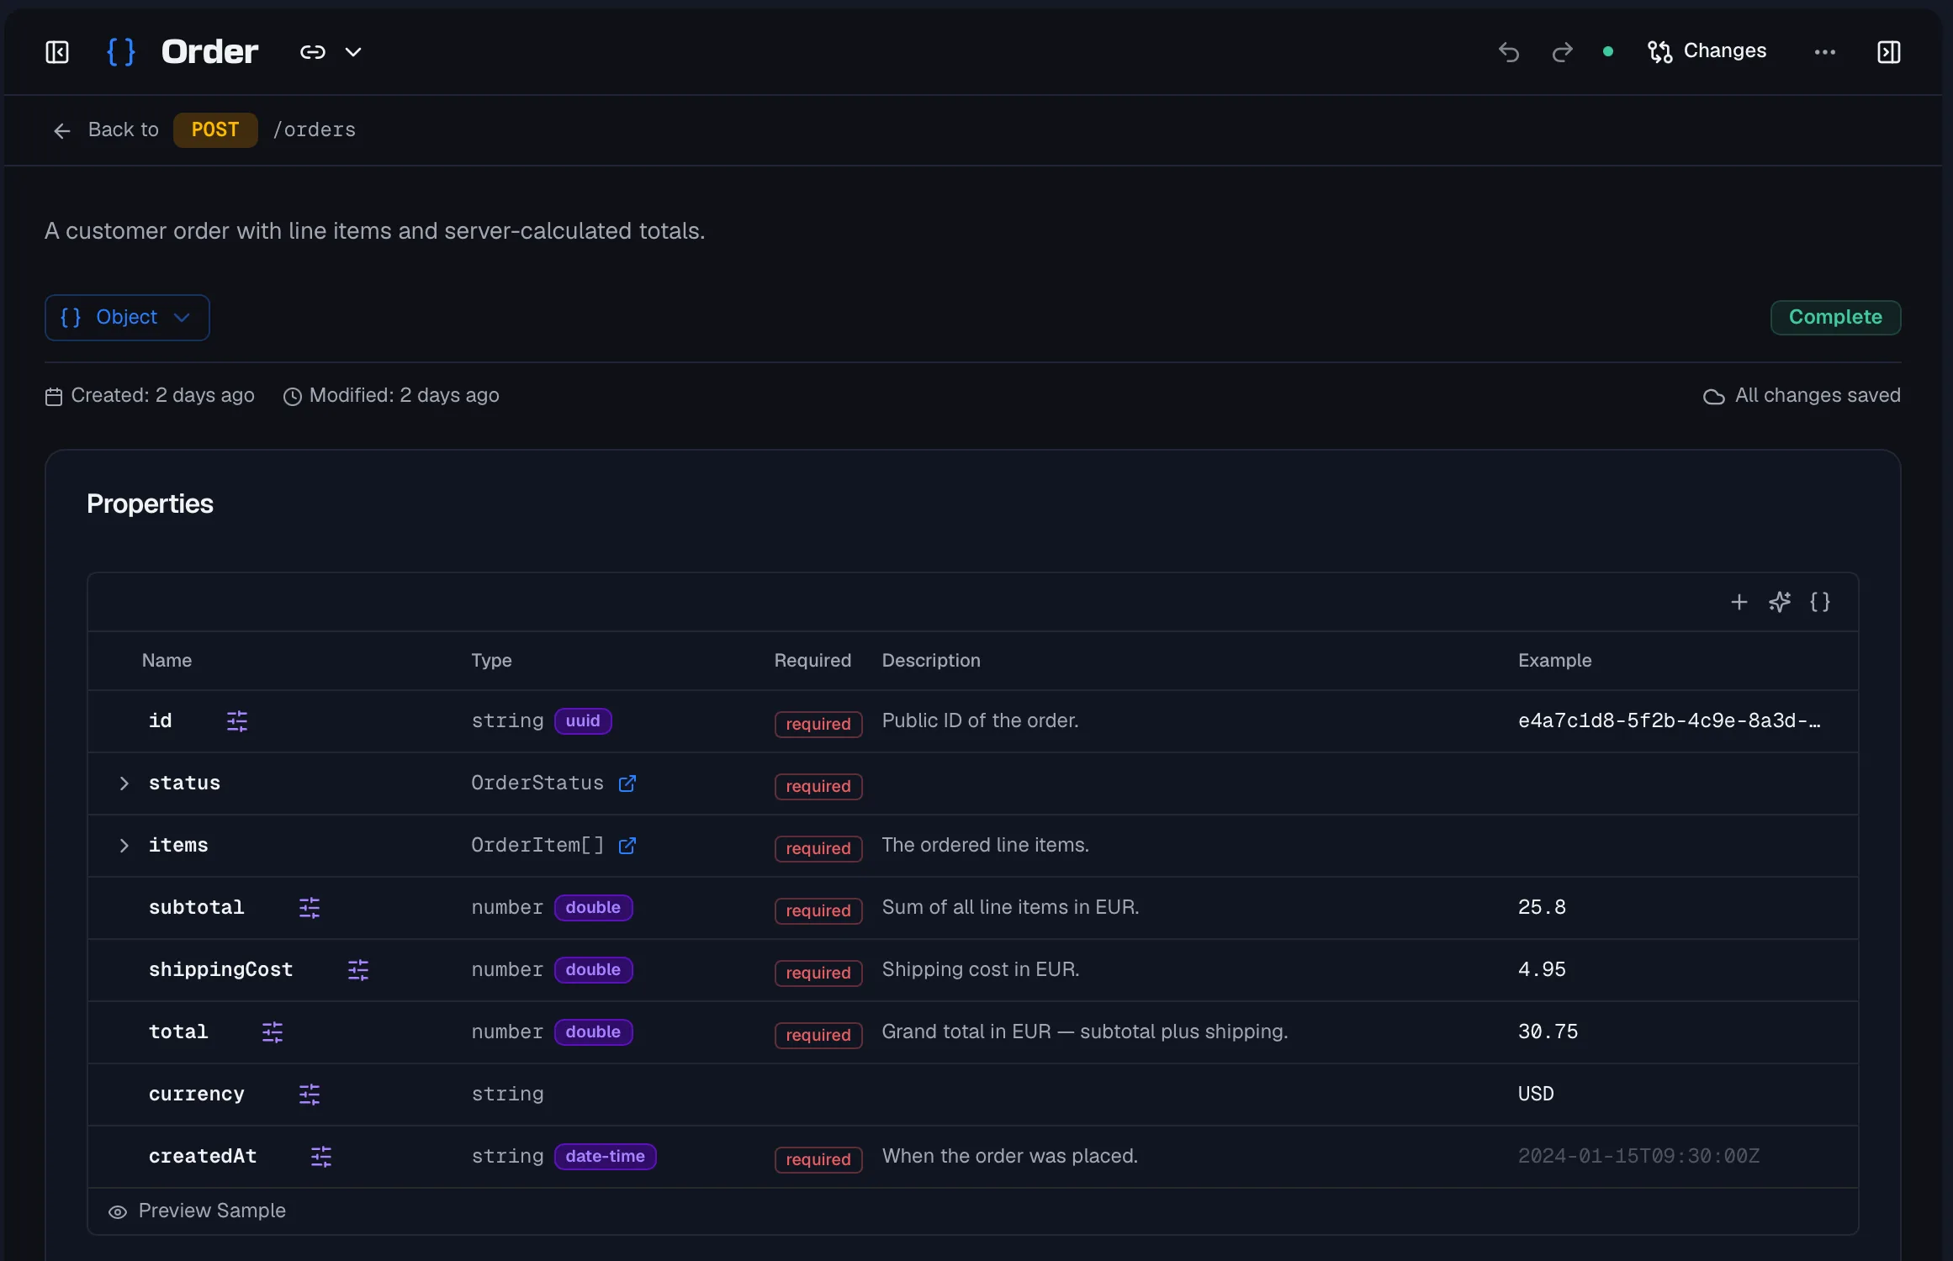Click the createdAt example timestamp
This screenshot has width=1953, height=1261.
(1638, 1157)
